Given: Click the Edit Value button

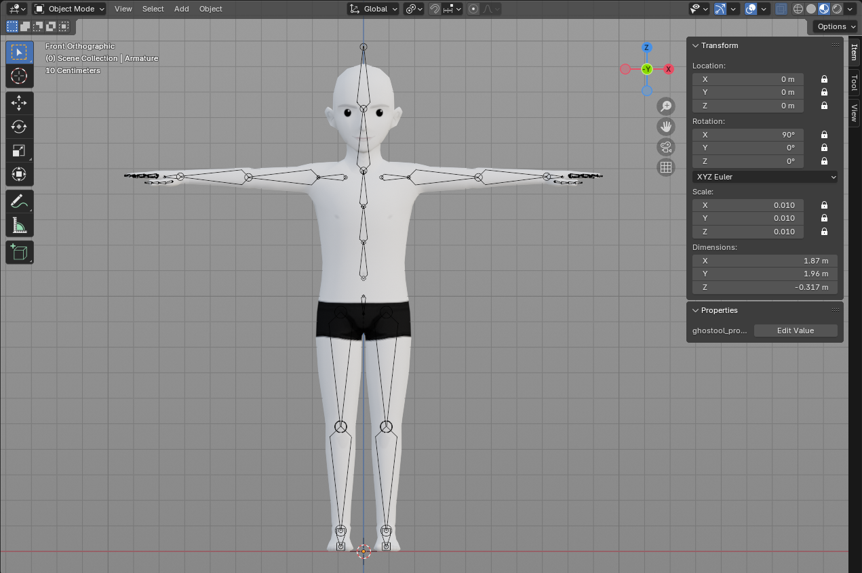Looking at the screenshot, I should [795, 331].
